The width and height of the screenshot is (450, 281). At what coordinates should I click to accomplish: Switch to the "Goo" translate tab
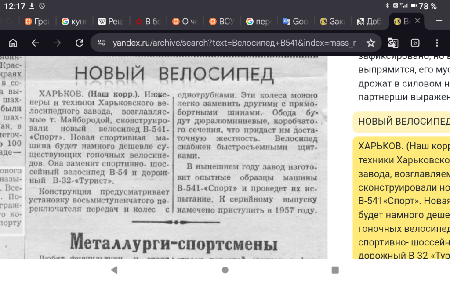295,21
